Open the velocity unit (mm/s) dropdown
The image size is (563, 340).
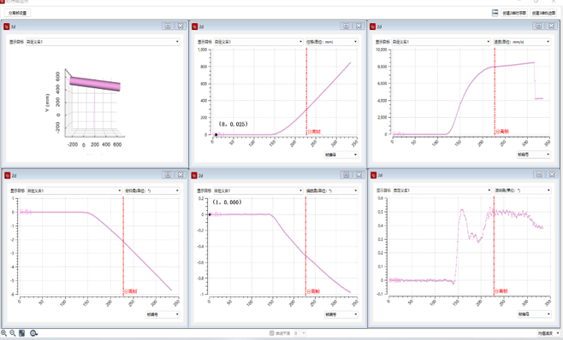[x=522, y=42]
